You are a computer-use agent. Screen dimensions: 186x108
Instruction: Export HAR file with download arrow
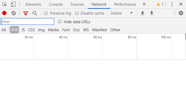point(152,13)
